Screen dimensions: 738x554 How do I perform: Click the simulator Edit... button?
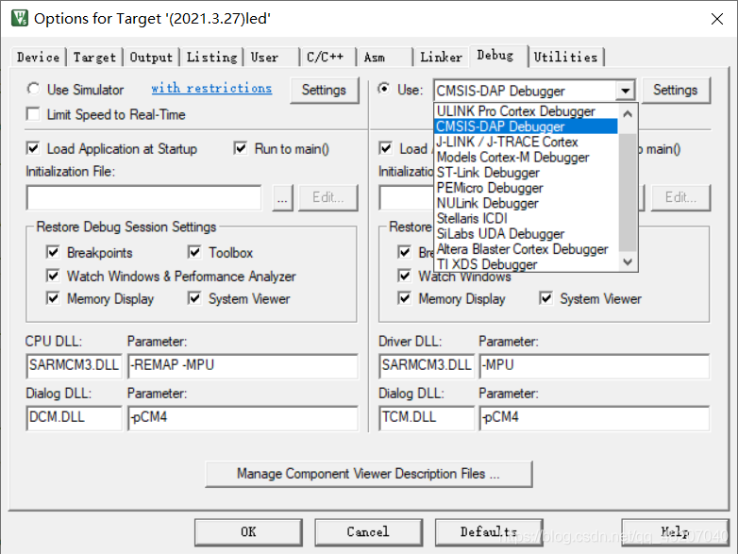point(328,197)
